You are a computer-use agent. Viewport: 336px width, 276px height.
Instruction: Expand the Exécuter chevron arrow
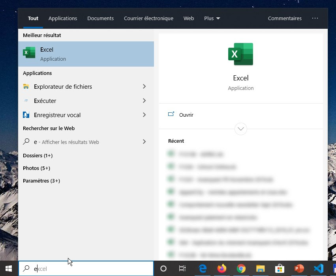pos(144,101)
